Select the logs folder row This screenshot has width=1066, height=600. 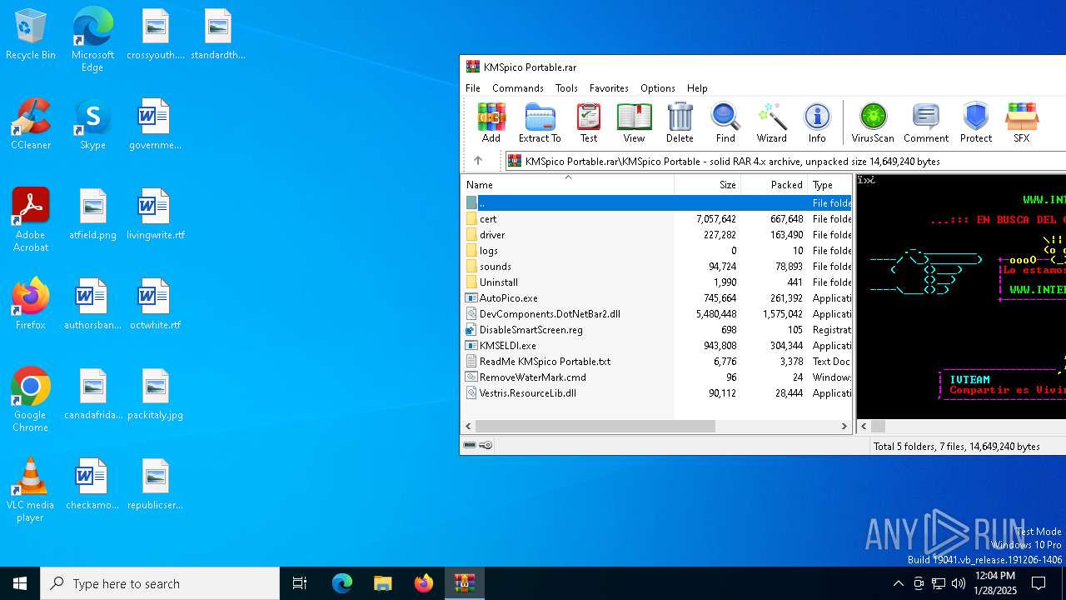point(657,250)
